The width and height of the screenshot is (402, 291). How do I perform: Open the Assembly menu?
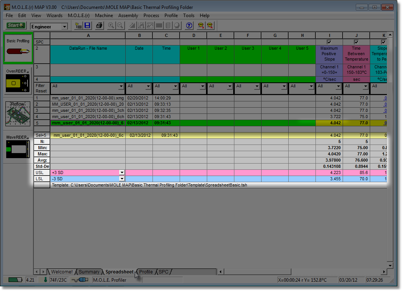(128, 16)
